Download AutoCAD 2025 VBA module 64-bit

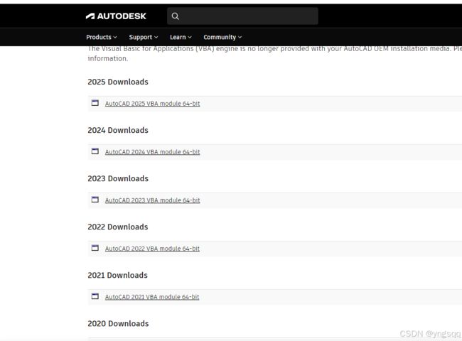coord(152,104)
